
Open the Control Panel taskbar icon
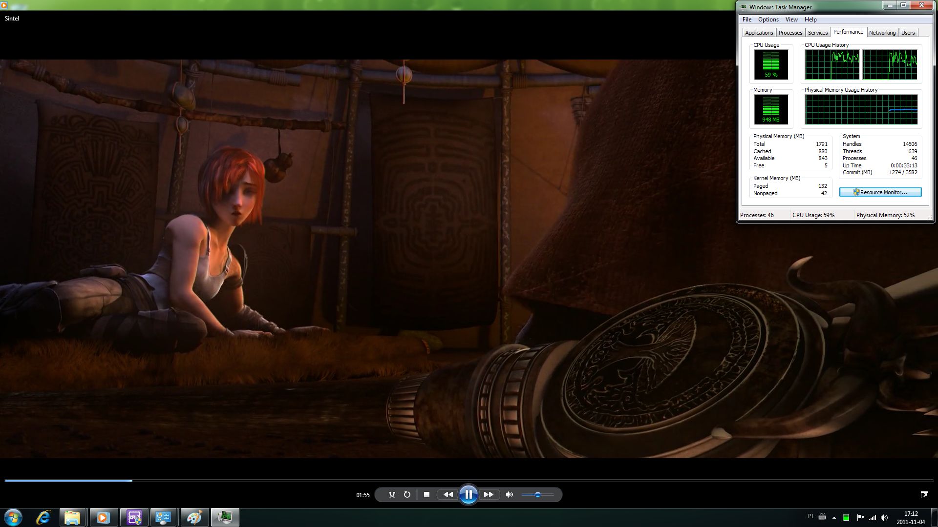click(163, 517)
